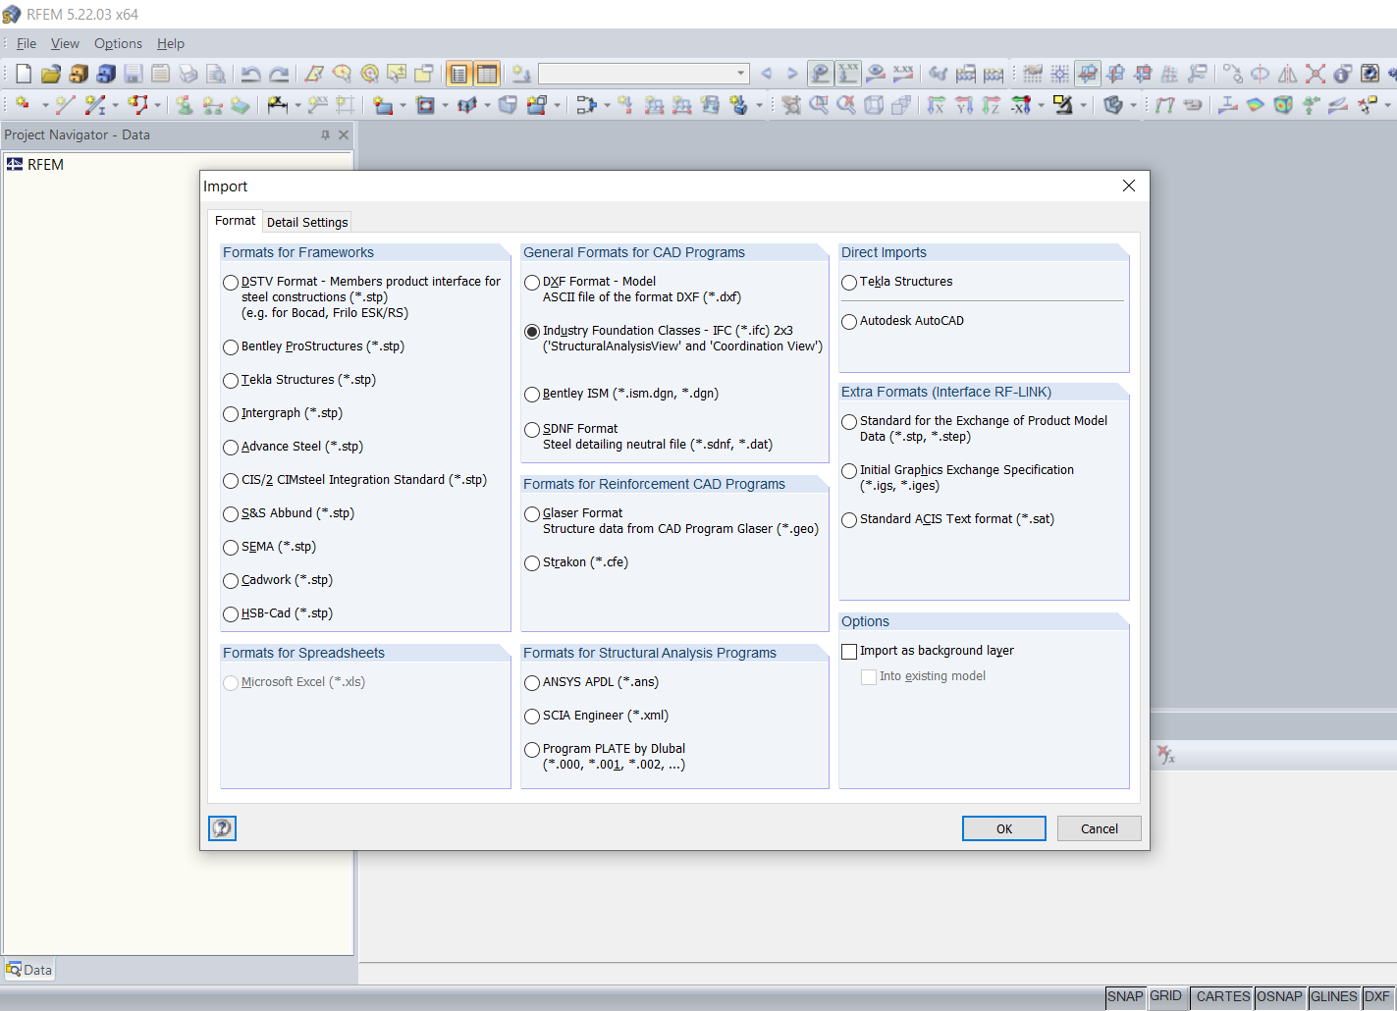Cancel the Import dialog
Viewport: 1397px width, 1011px height.
pos(1099,828)
